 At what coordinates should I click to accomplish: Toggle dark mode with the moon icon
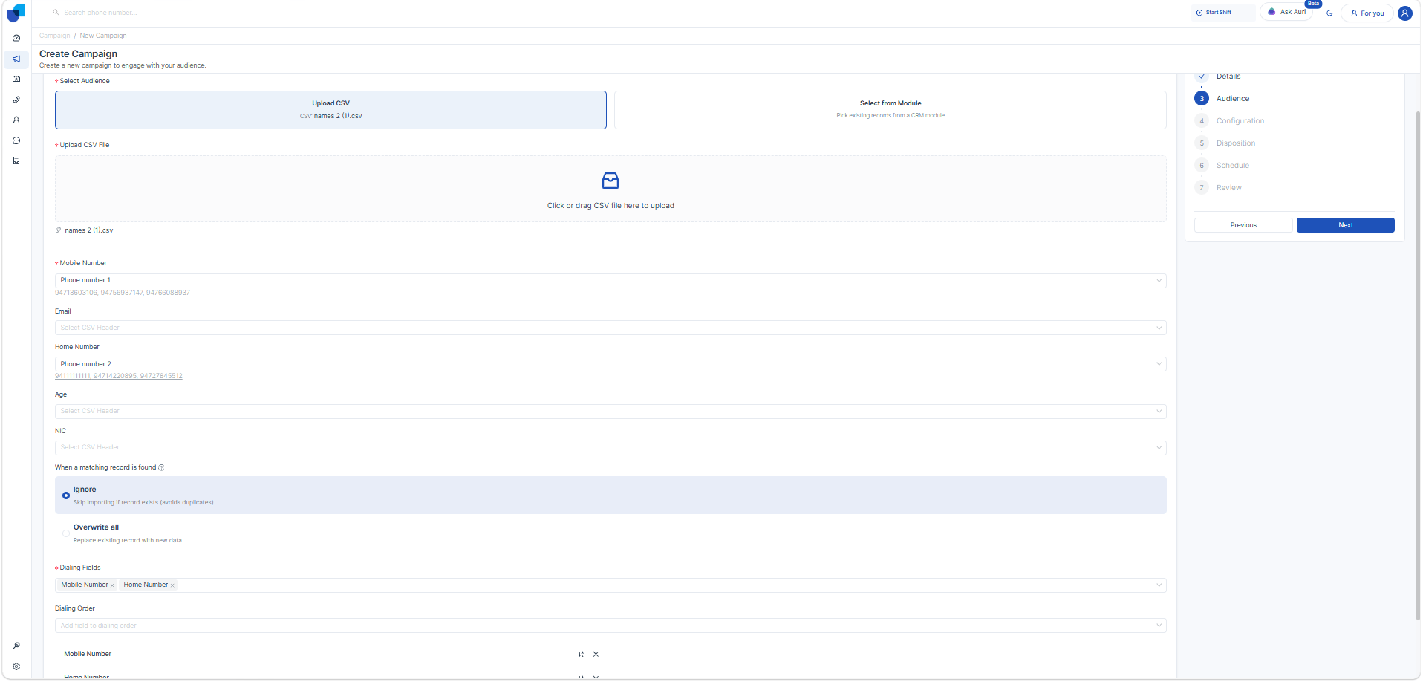click(1329, 13)
